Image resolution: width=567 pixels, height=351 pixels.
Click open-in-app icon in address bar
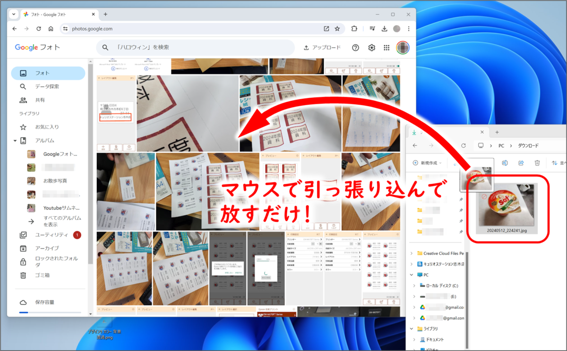[x=326, y=29]
